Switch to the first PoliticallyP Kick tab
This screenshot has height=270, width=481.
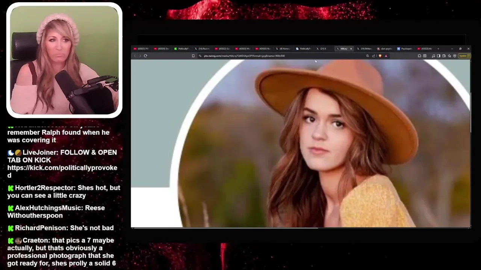(182, 49)
